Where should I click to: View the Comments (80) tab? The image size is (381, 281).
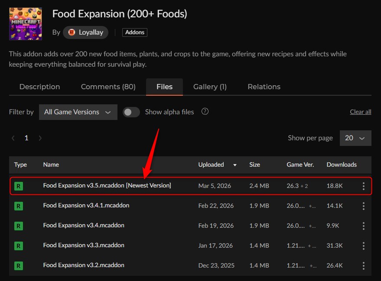tap(108, 87)
